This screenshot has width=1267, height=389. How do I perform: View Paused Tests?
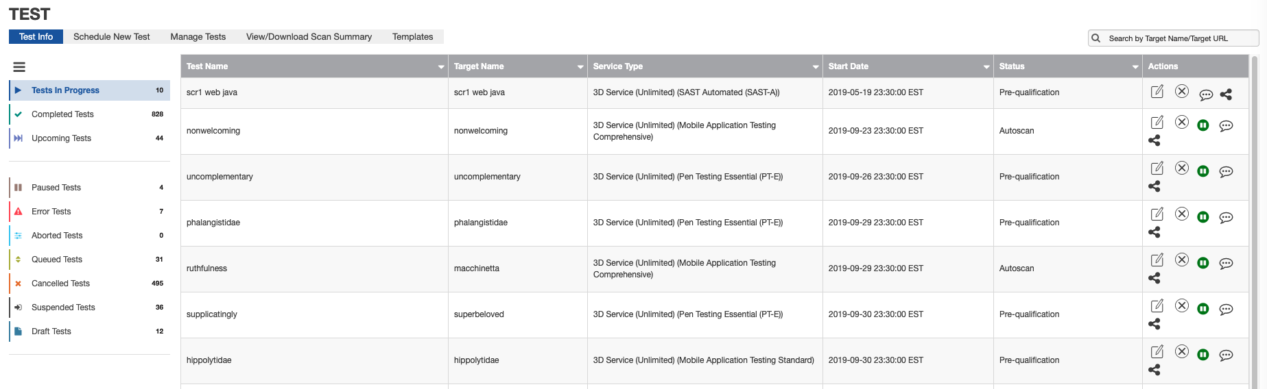(x=89, y=188)
